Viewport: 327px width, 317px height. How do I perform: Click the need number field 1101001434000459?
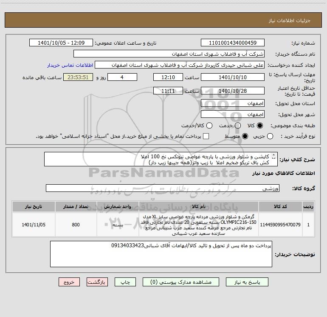[x=233, y=43]
